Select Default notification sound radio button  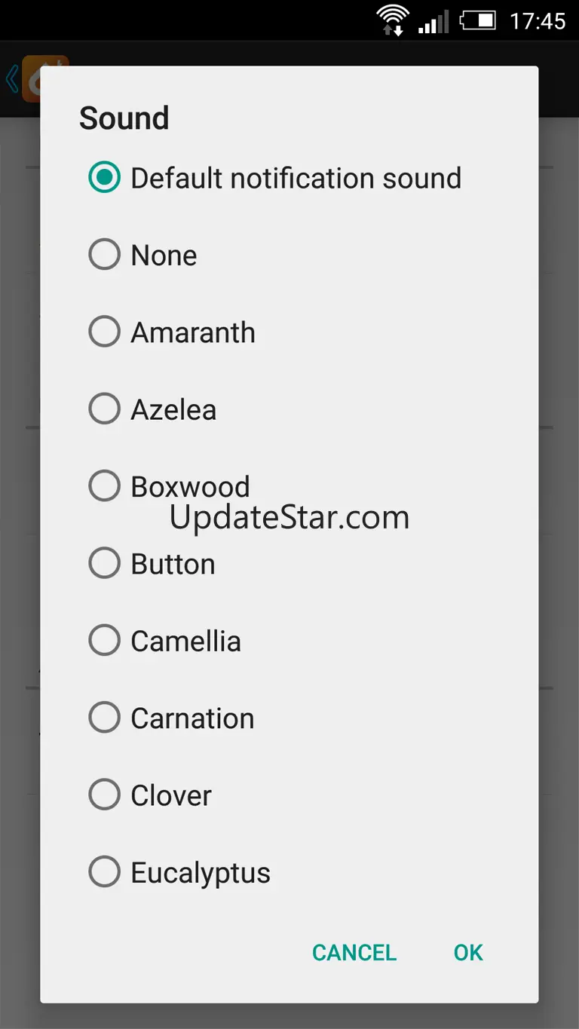tap(104, 178)
